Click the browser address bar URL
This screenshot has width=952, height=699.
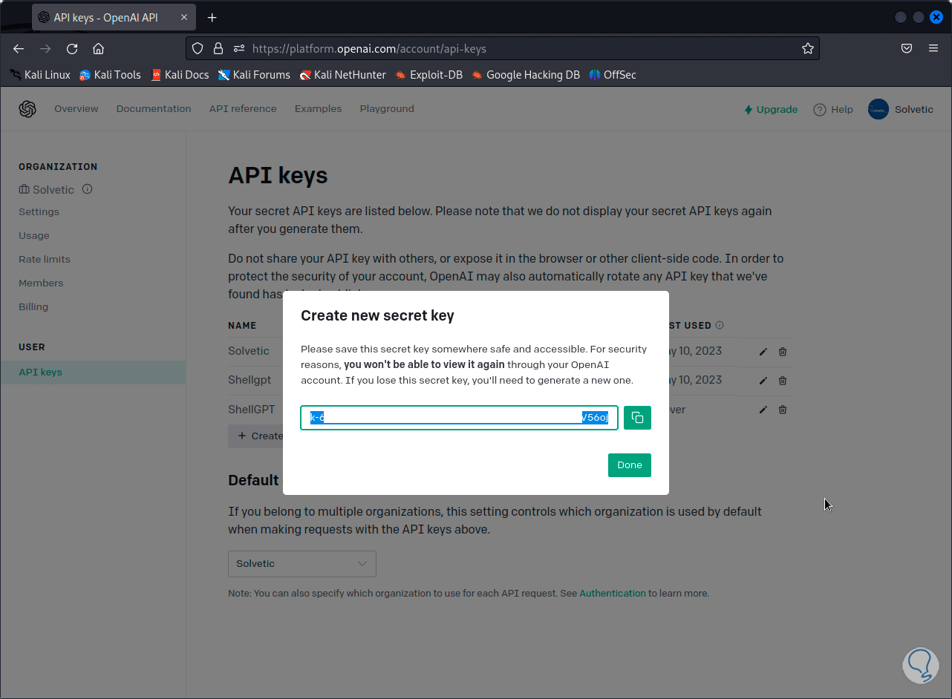[369, 49]
